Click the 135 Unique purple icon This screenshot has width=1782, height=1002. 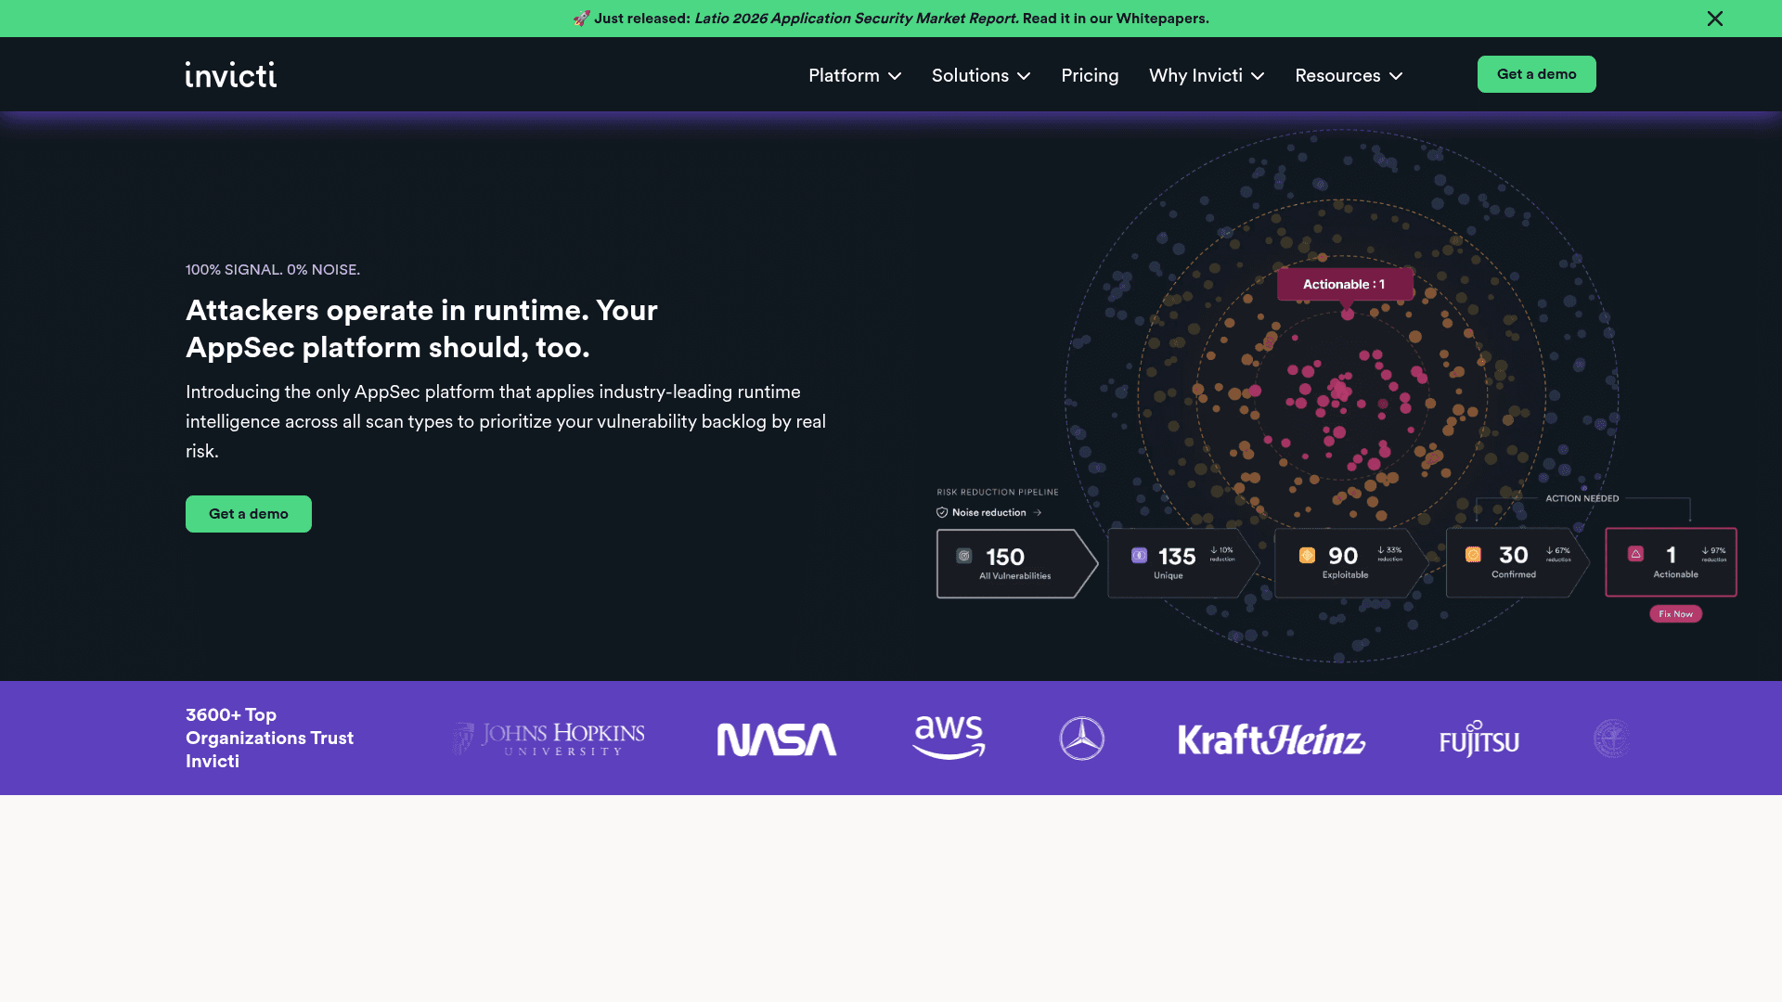[x=1139, y=555]
